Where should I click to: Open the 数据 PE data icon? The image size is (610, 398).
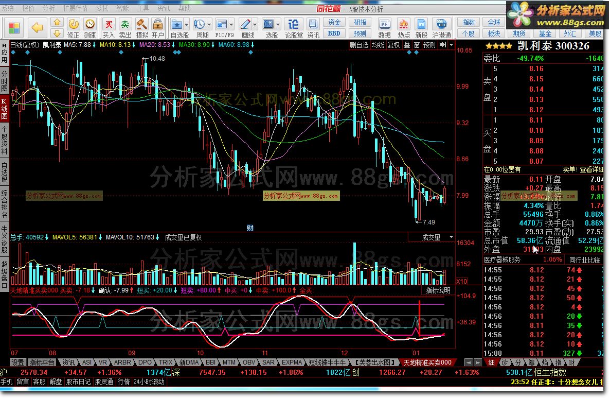click(x=384, y=25)
